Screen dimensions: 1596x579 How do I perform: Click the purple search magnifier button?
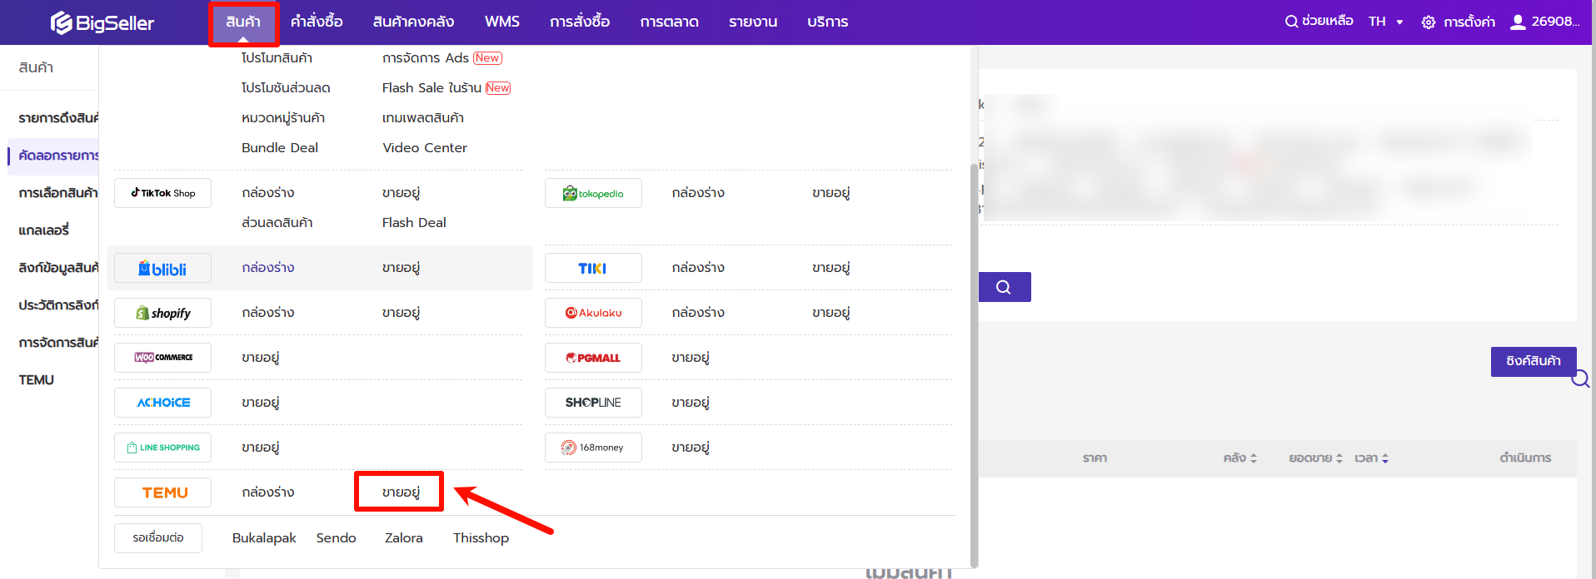coord(1005,287)
